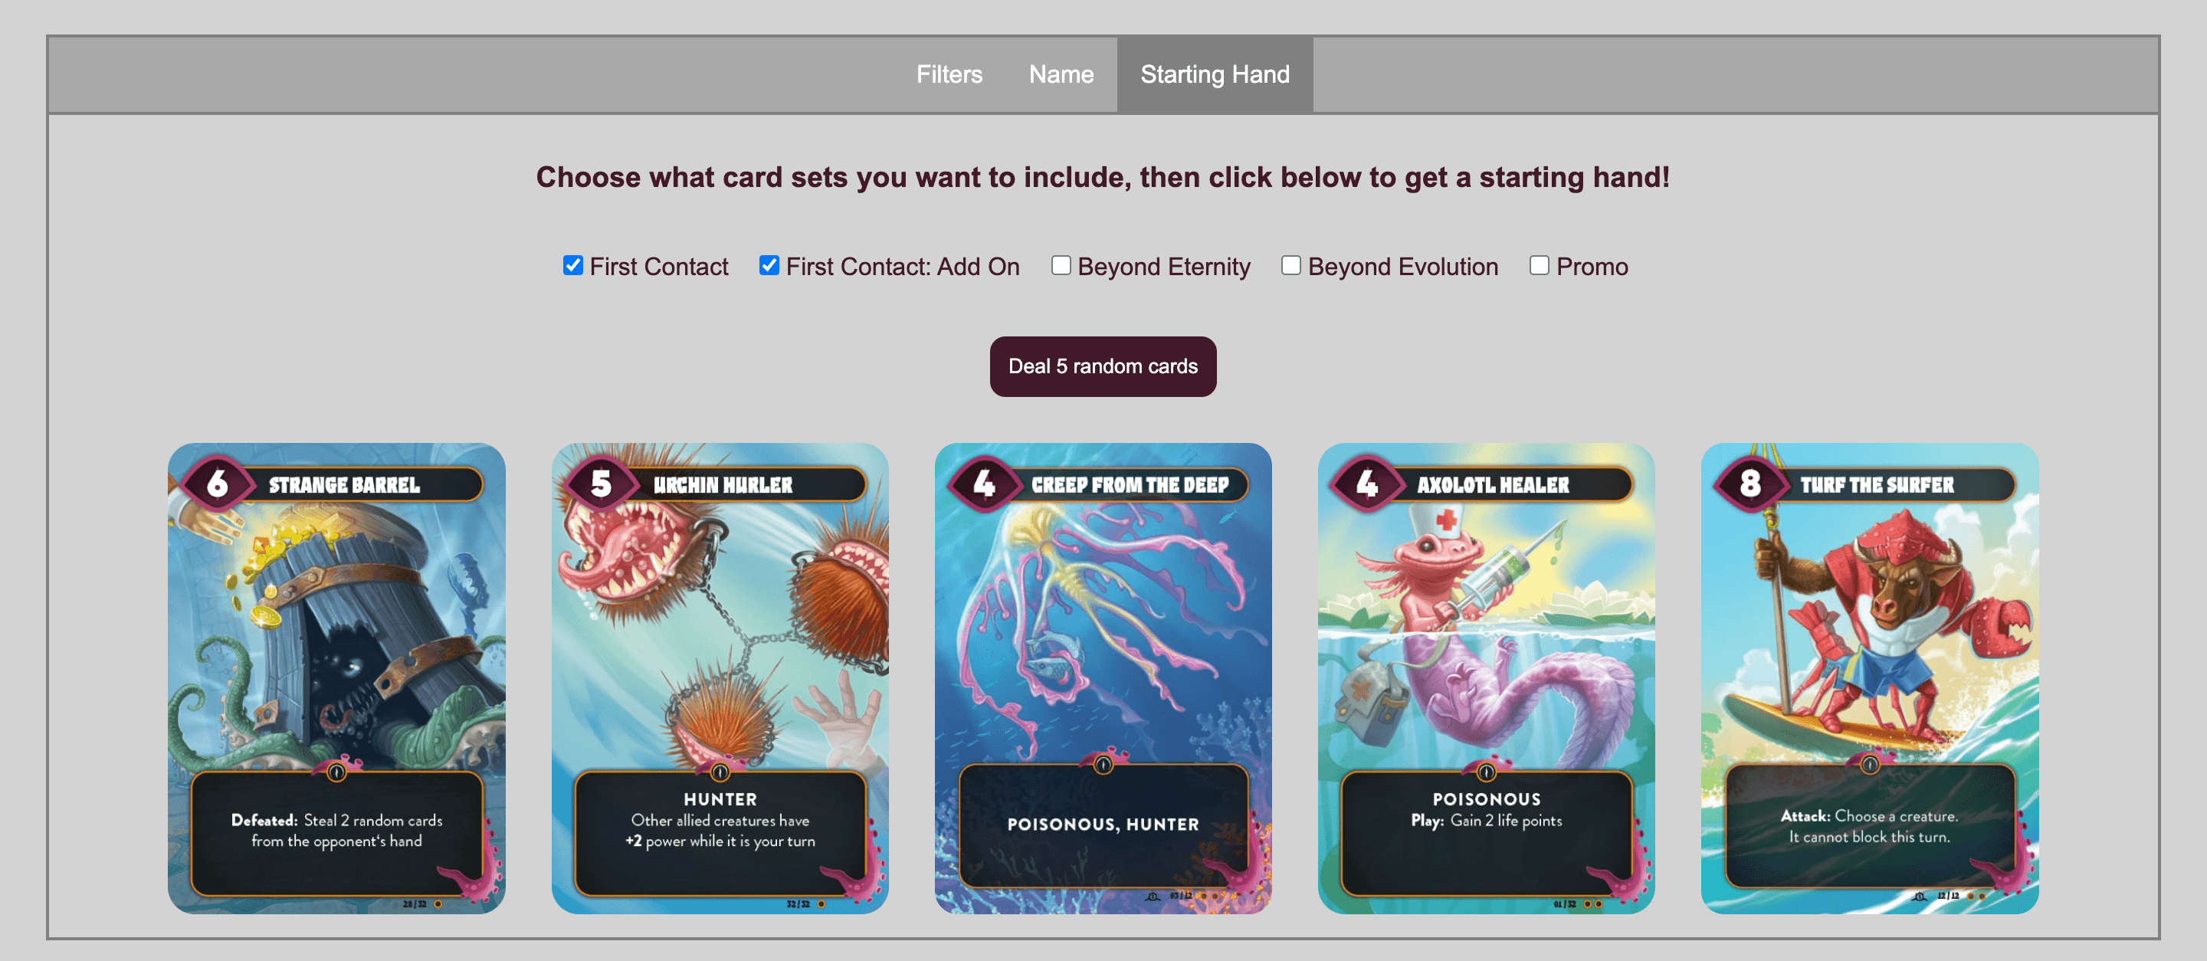Enable the Beyond Evolution card set
Viewport: 2207px width, 961px height.
(x=1291, y=265)
